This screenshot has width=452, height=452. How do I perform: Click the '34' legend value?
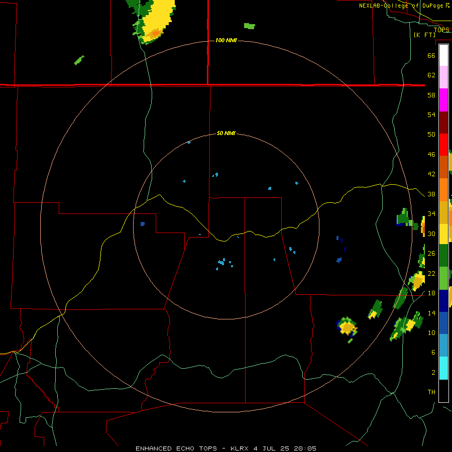431,214
